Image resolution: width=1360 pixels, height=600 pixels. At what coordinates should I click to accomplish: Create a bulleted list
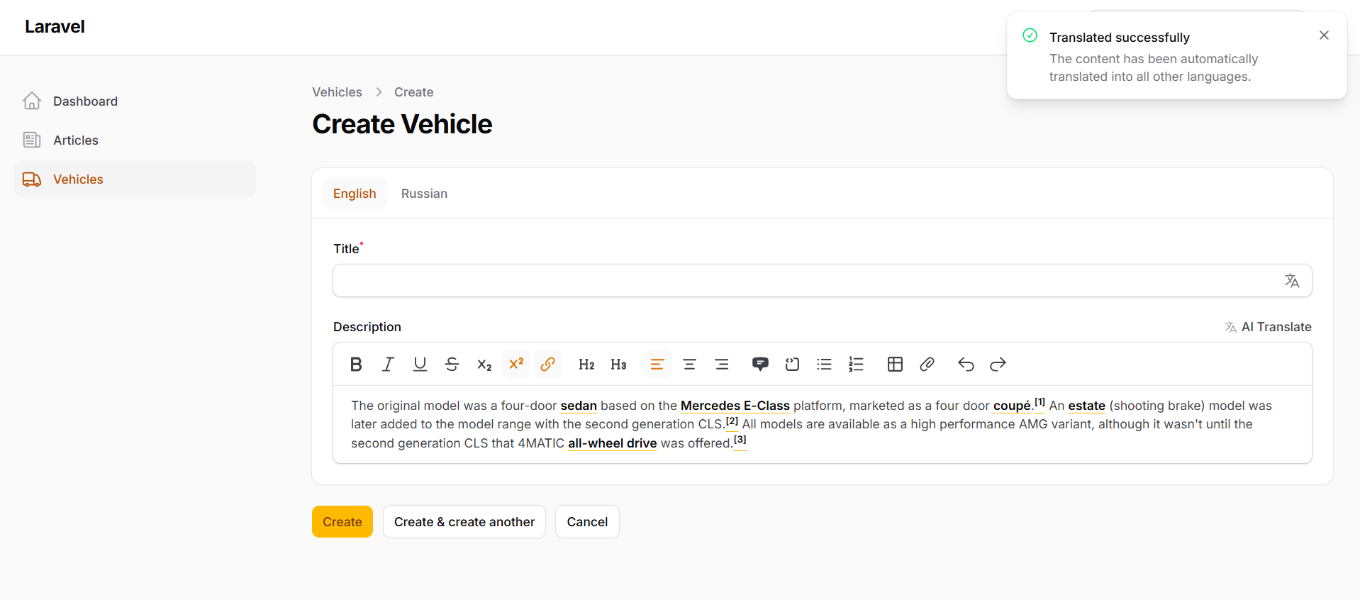click(824, 365)
